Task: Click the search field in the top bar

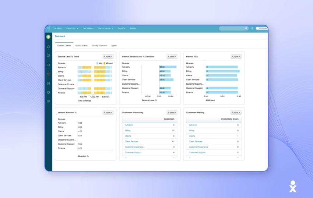Action: [233, 28]
